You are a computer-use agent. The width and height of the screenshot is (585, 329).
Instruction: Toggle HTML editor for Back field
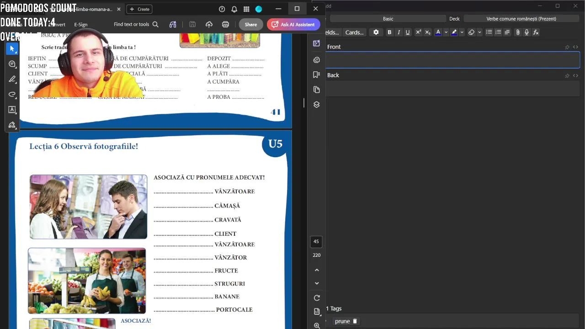point(575,75)
